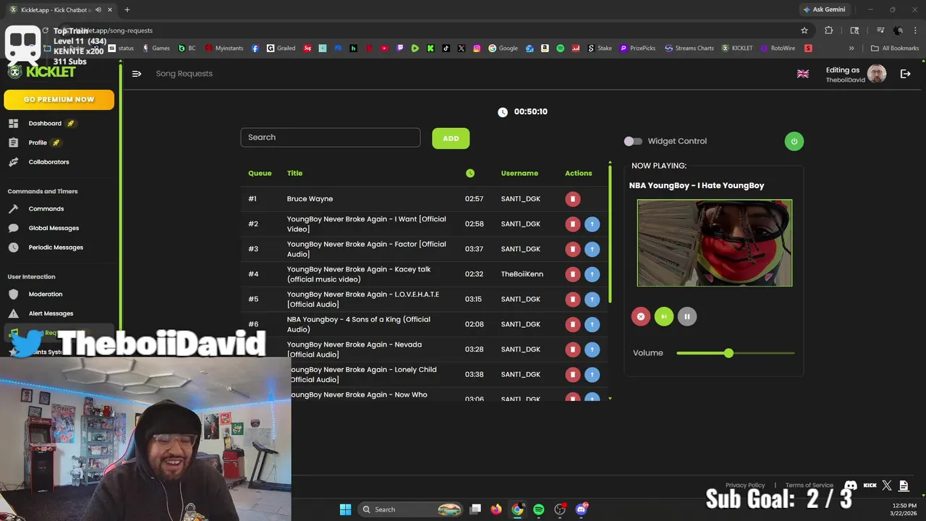Collapse the sidebar with hamburger icon

[x=137, y=74]
